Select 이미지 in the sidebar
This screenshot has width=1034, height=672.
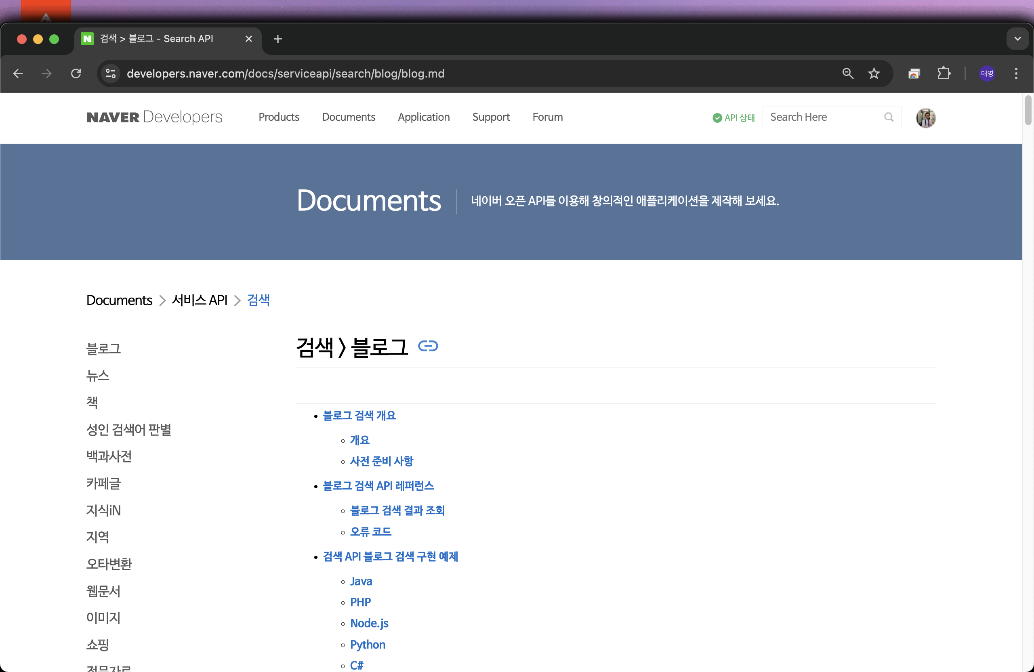tap(103, 618)
